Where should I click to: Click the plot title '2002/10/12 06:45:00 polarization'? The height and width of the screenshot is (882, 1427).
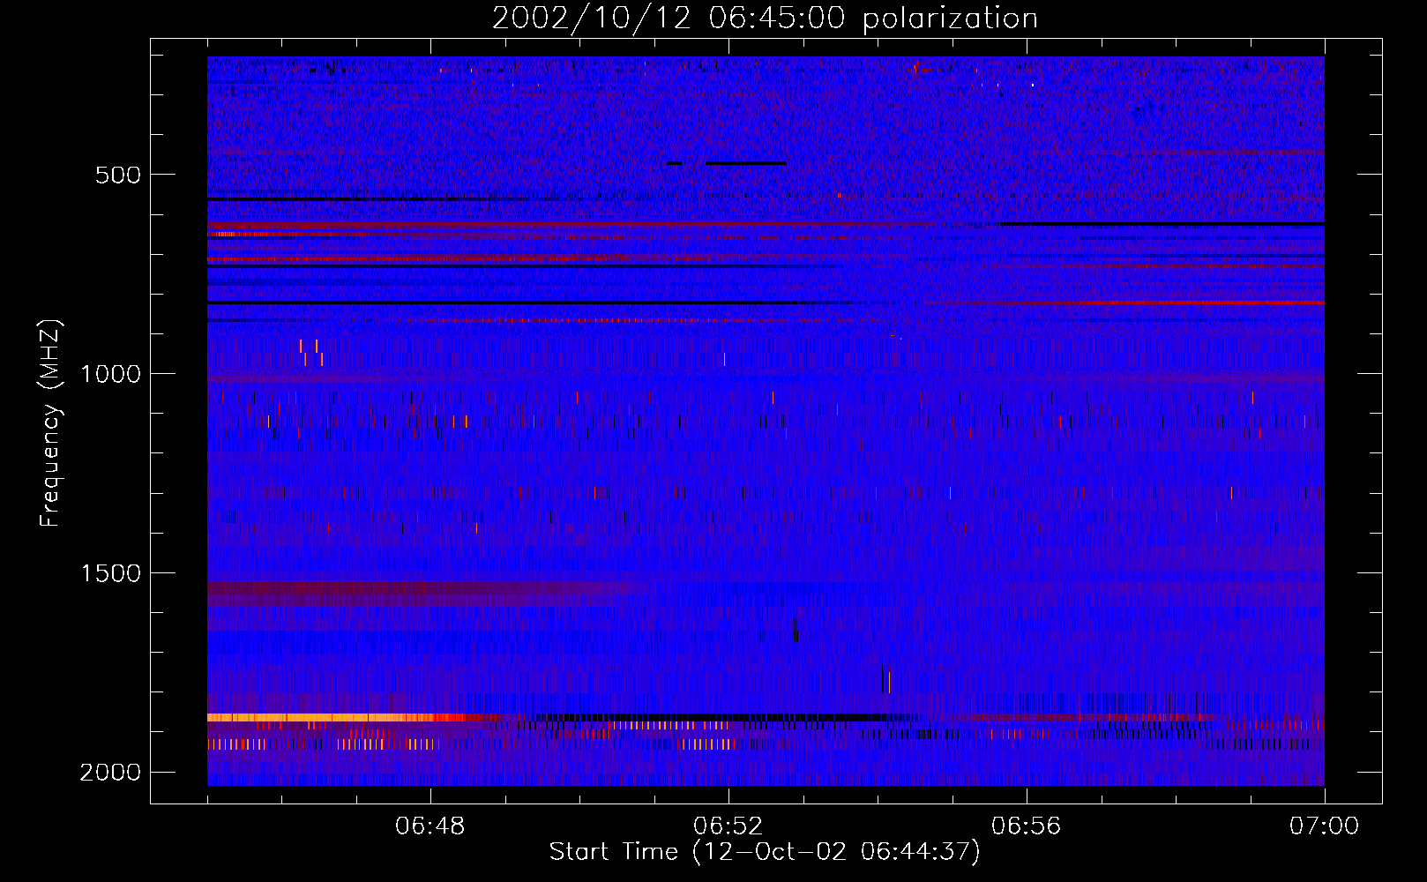765,19
